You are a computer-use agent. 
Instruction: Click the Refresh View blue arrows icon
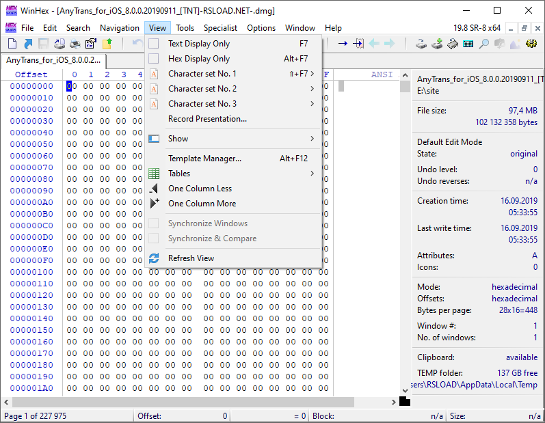pos(154,258)
